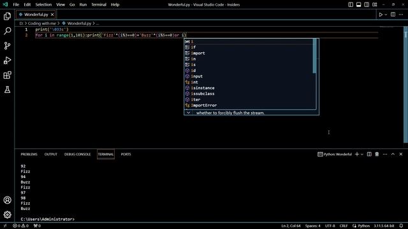The image size is (408, 229).
Task: Open the Go menu
Action: pyautogui.click(x=72, y=4)
